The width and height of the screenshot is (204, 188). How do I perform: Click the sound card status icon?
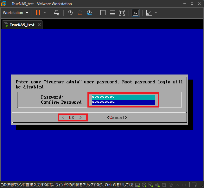[157, 185]
